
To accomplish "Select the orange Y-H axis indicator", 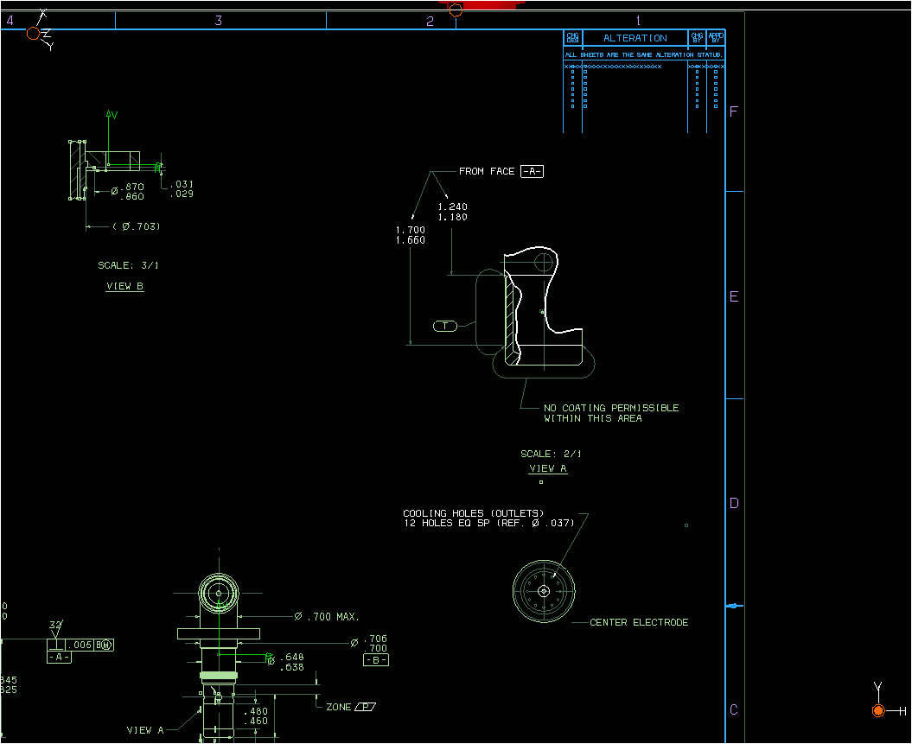I will [880, 710].
